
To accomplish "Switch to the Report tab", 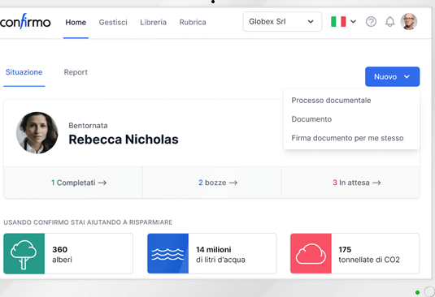I will 76,72.
